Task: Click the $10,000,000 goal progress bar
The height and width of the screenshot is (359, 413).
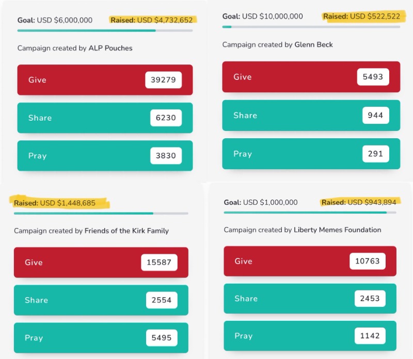Action: pos(311,27)
